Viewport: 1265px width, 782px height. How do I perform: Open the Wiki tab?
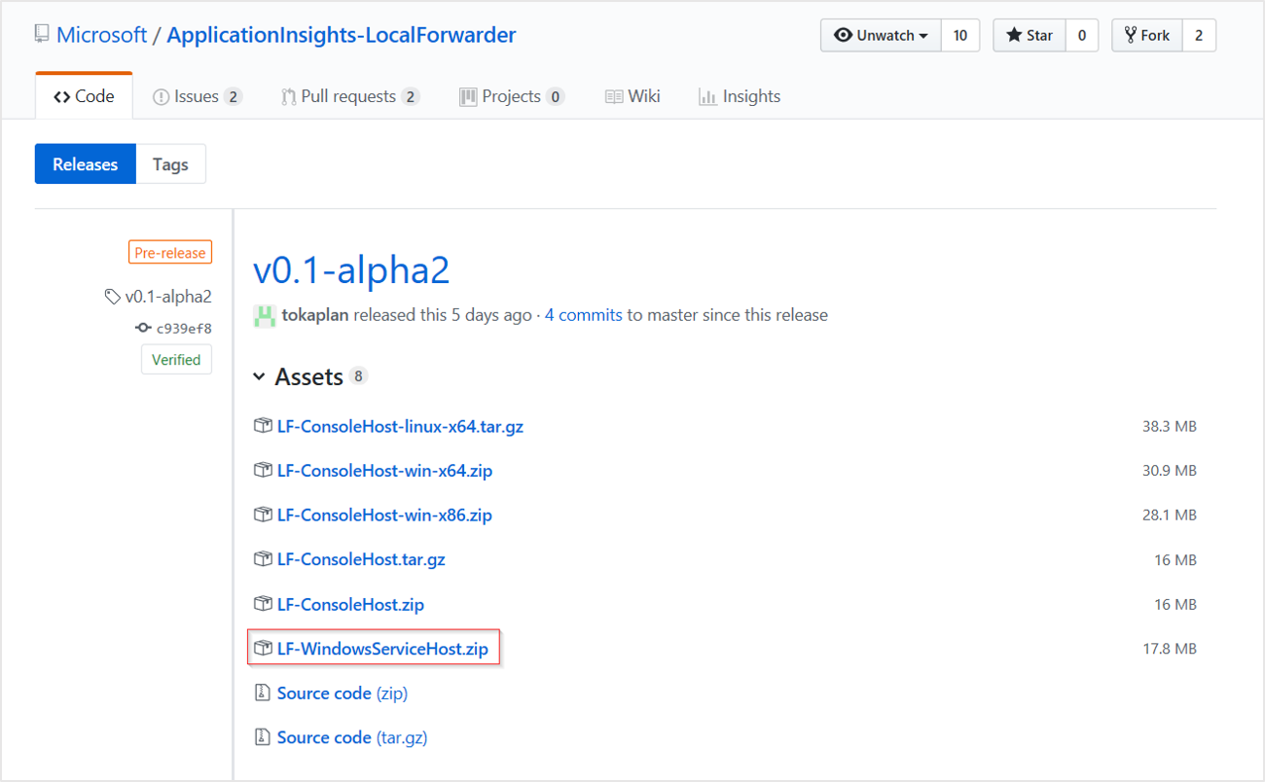pyautogui.click(x=632, y=96)
